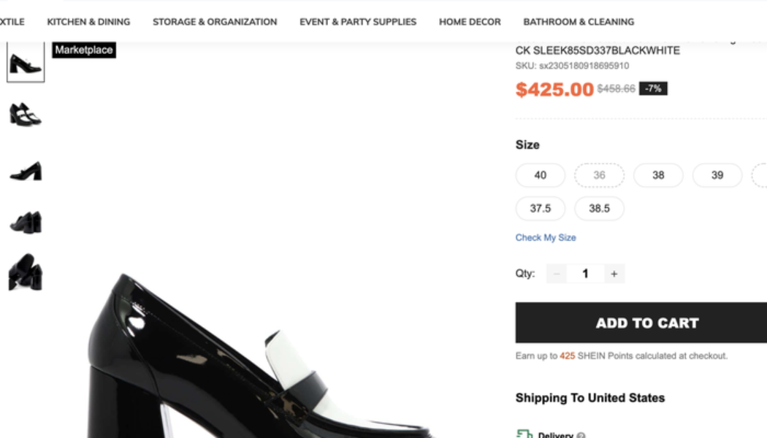Open the Delivery help question mark icon
The image size is (767, 438).
(x=581, y=434)
